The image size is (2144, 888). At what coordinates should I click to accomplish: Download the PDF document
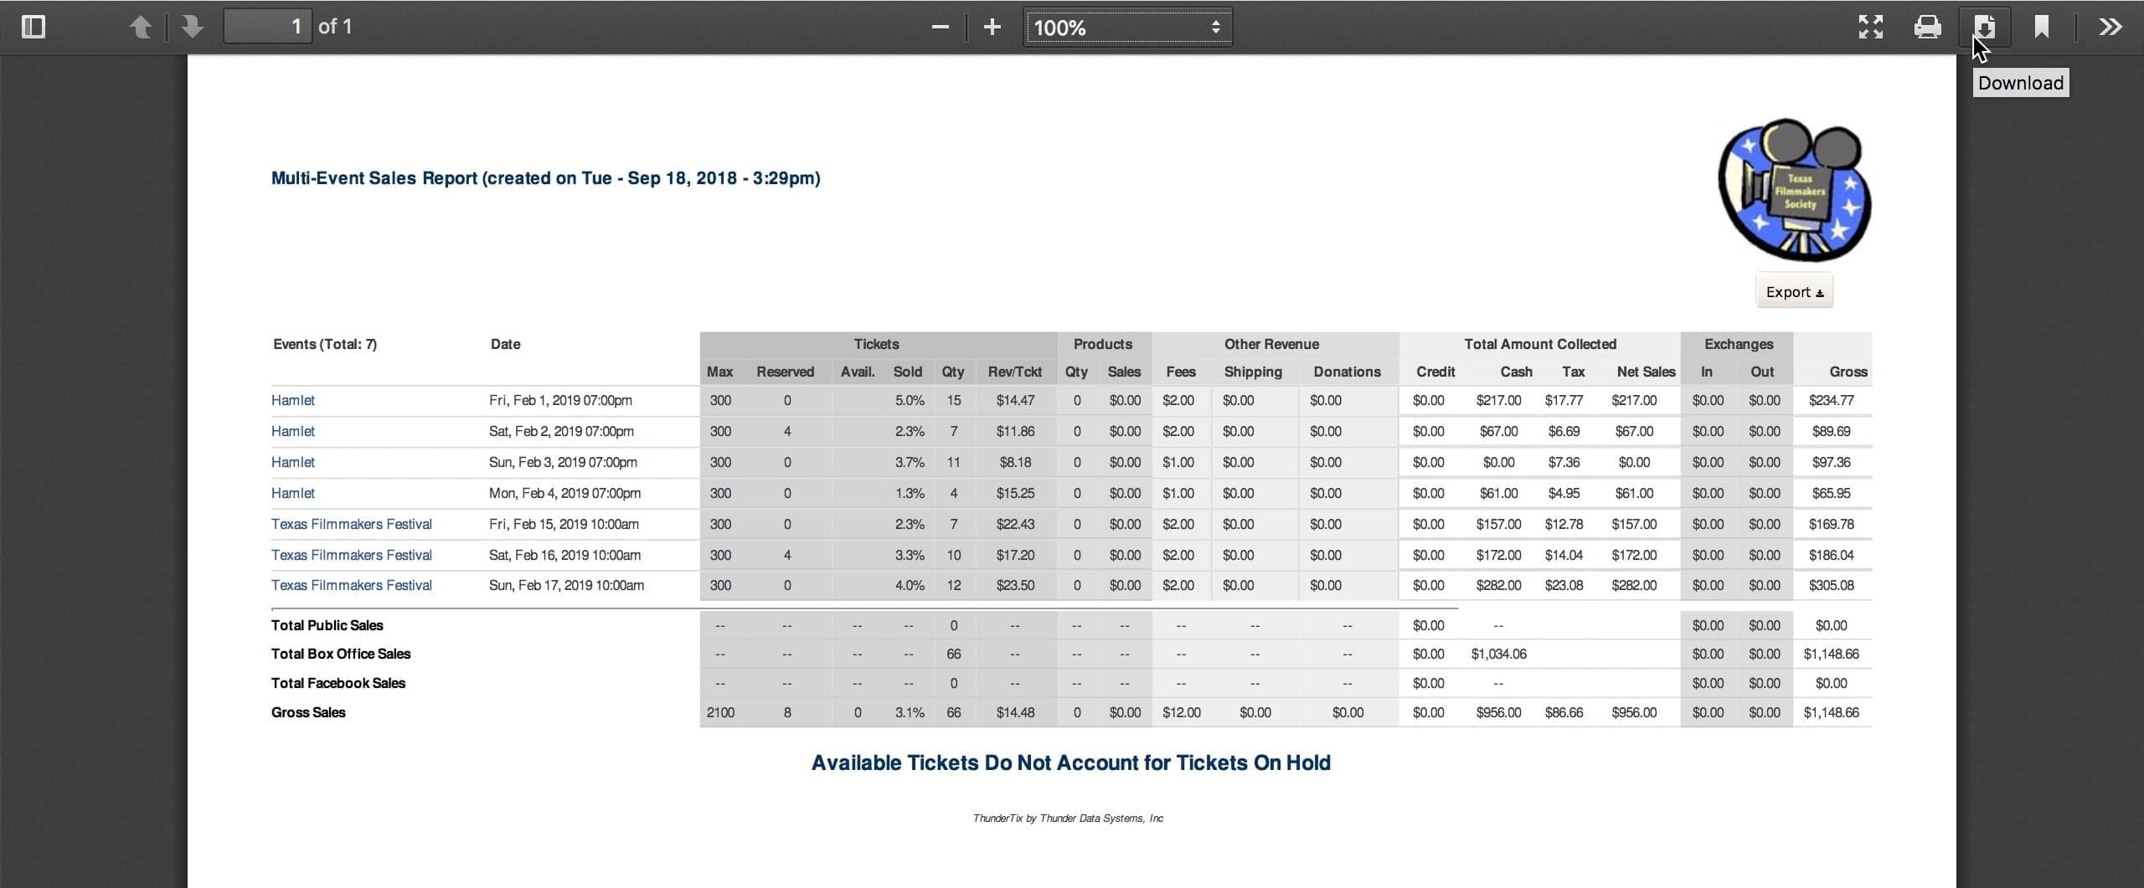pos(1985,26)
